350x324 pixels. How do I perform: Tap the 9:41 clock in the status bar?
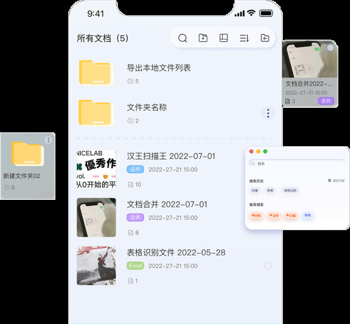coord(96,14)
